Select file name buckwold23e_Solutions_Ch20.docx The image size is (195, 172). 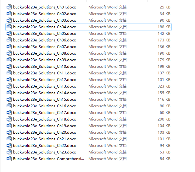44,132
